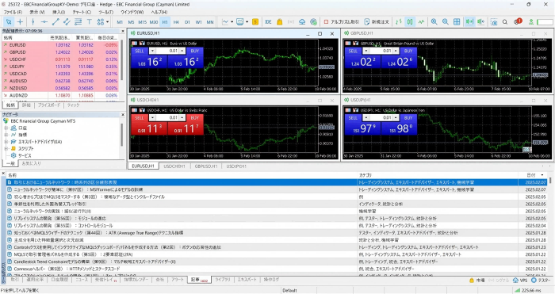Open the chart templates dropdown arrow
Viewport: 555px width, 294px height.
(247, 22)
